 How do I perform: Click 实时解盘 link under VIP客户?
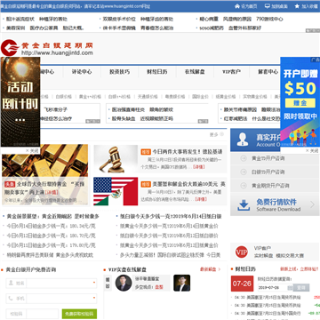tap(263, 256)
